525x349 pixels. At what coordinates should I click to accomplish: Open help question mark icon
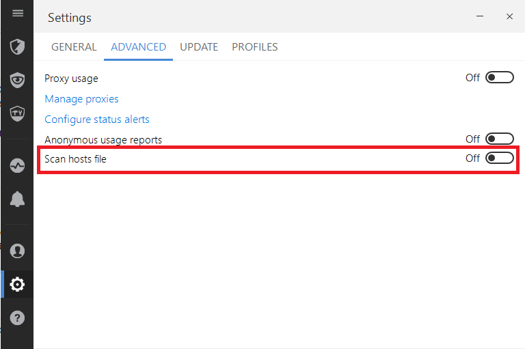click(x=18, y=318)
